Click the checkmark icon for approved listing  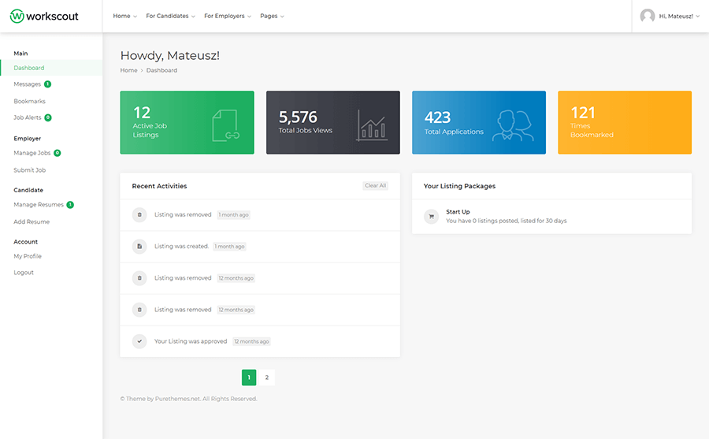[x=139, y=341]
